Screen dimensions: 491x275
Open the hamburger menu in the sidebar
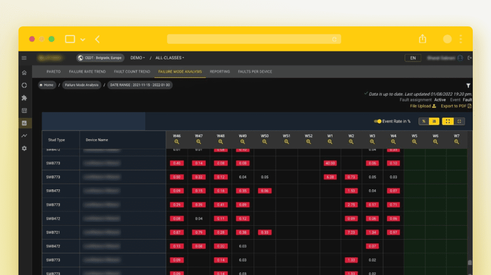point(24,58)
